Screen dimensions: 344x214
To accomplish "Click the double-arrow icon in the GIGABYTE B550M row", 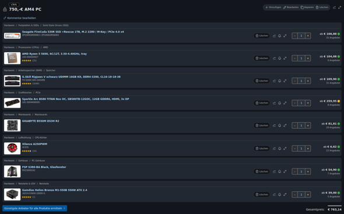I will [285, 126].
